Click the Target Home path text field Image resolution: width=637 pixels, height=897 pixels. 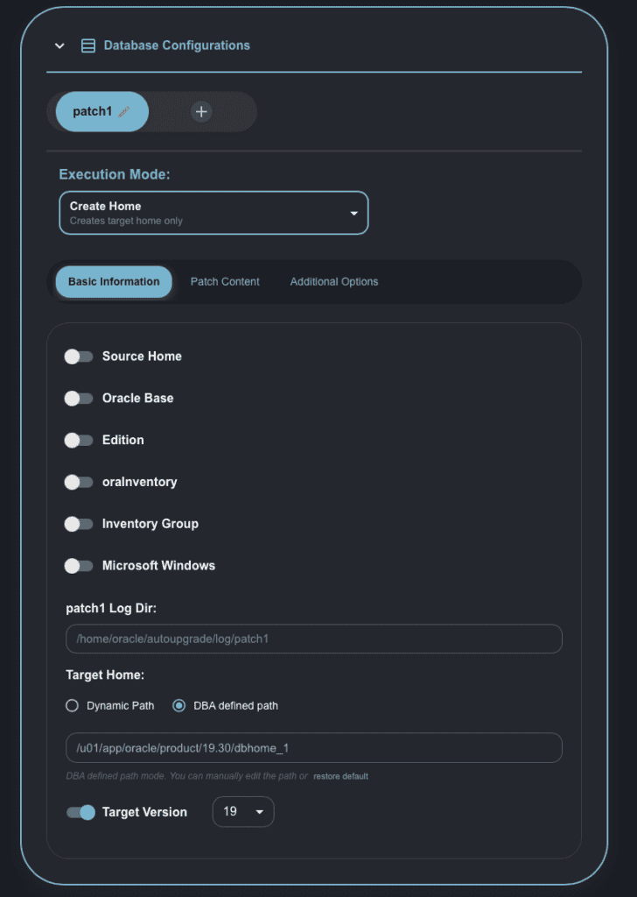point(313,747)
